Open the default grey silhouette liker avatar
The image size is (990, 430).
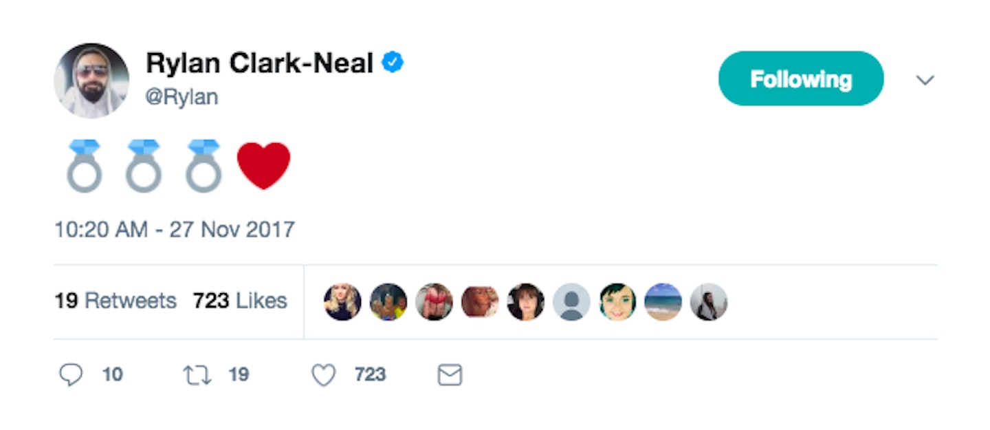tap(571, 301)
